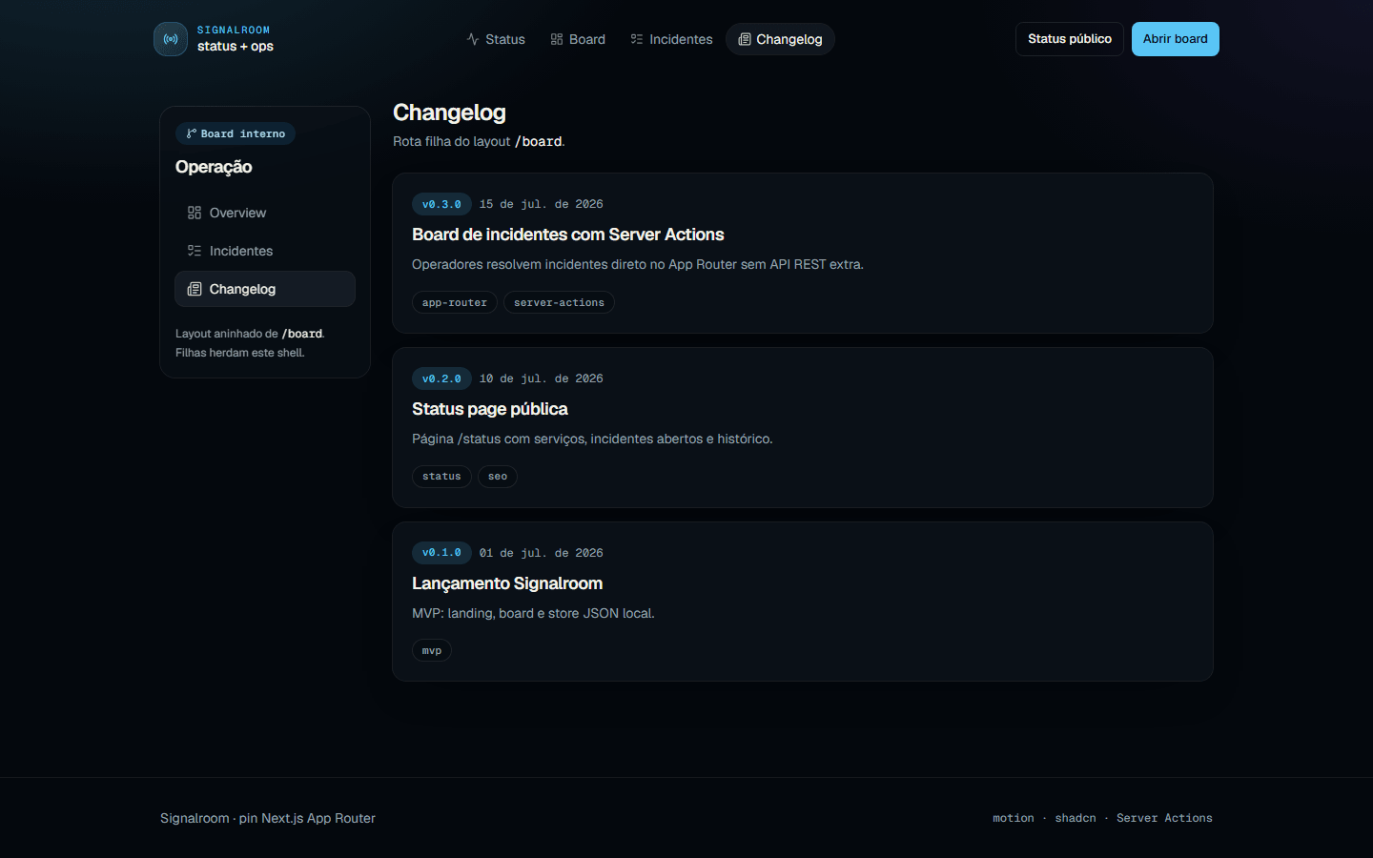Click the date 15 de jul. de 2026
The width and height of the screenshot is (1373, 858).
[542, 204]
